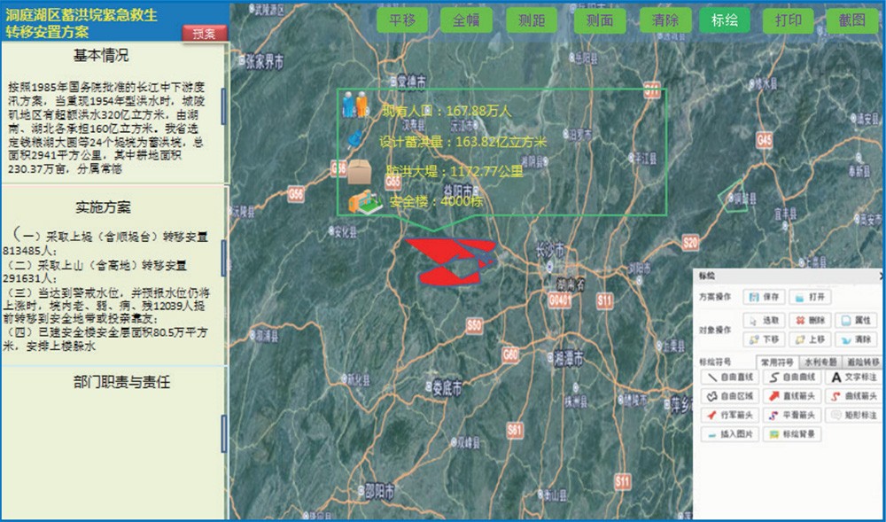
Task: Click the 保存 (Save) scheme icon button
Action: pos(765,298)
